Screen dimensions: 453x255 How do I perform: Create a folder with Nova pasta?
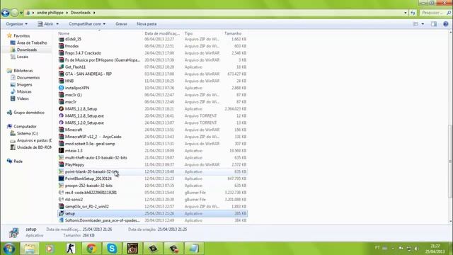(147, 24)
